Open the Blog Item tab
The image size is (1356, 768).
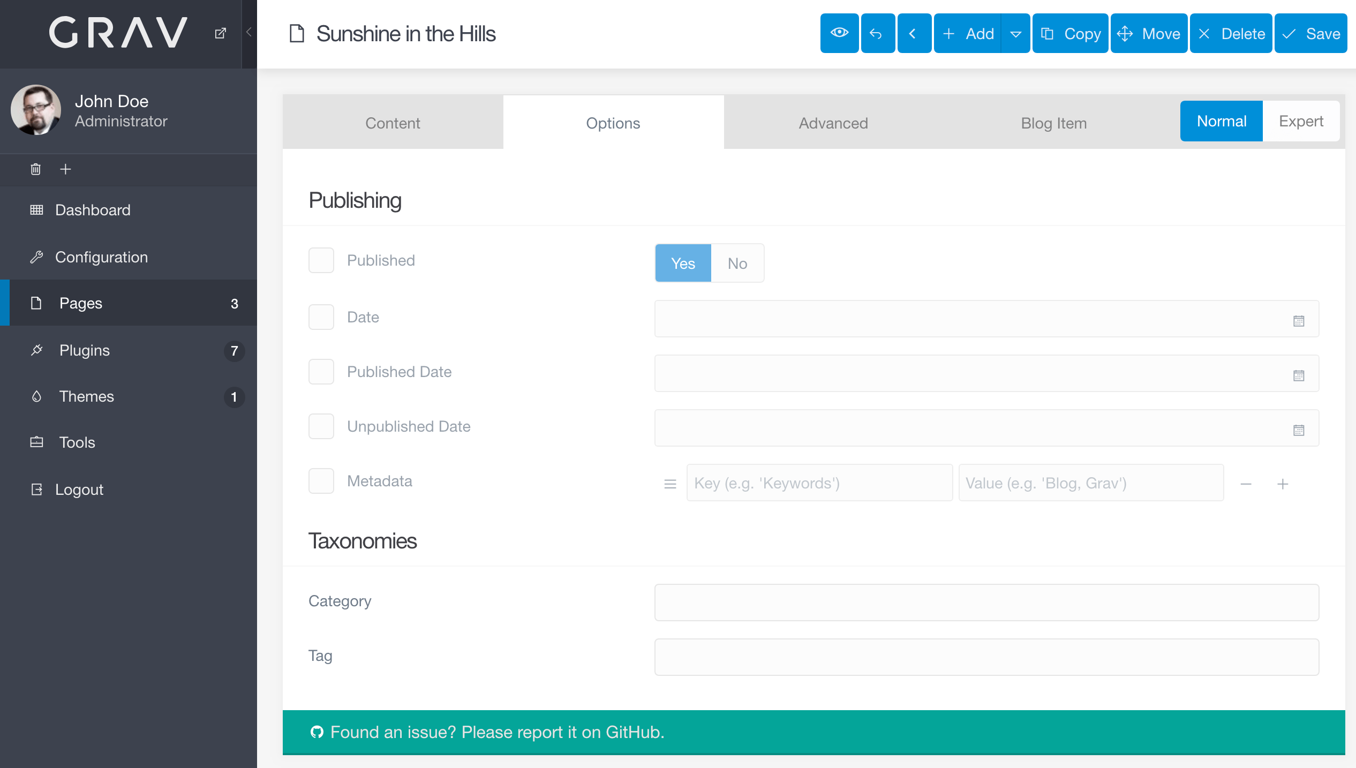tap(1053, 123)
